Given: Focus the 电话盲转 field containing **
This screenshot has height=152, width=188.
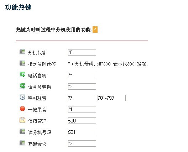Looking at the screenshot, I should [x=82, y=75].
